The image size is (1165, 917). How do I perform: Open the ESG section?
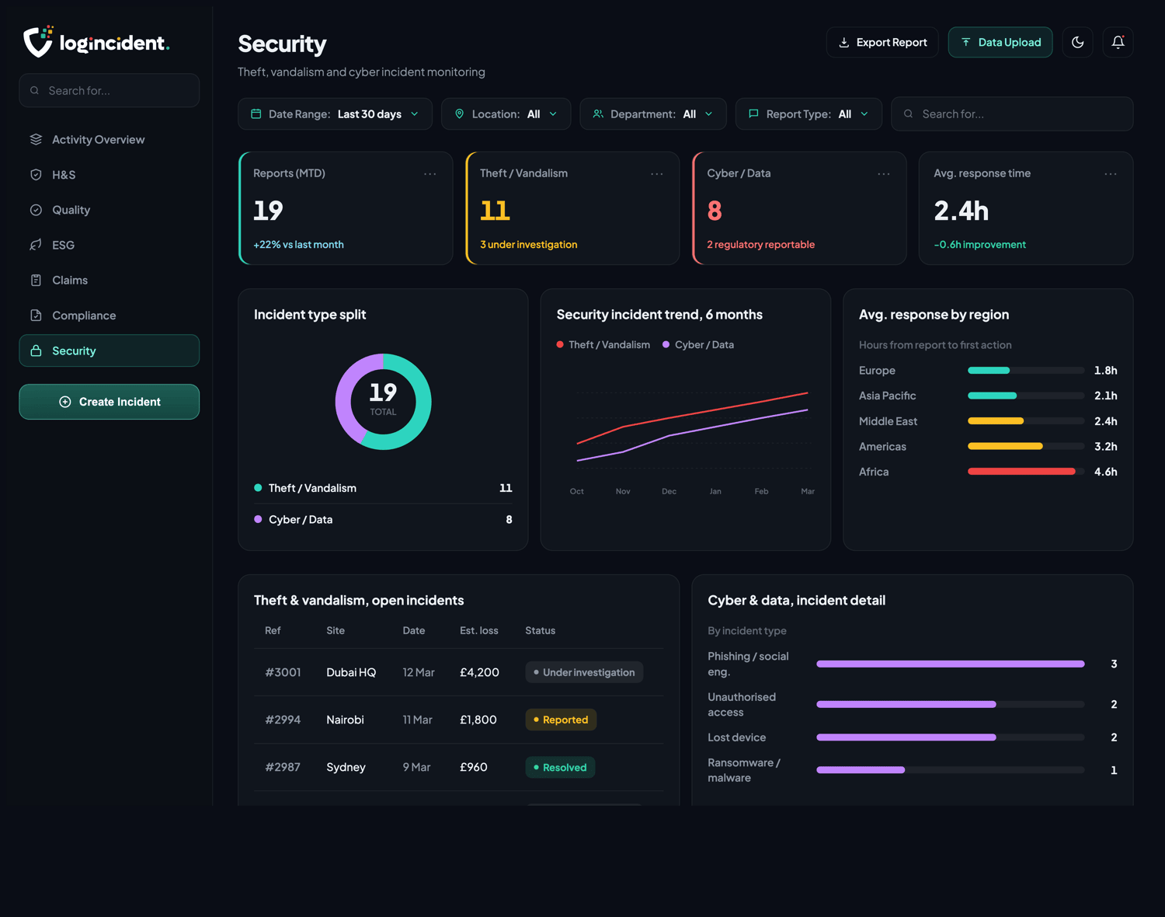tap(109, 245)
